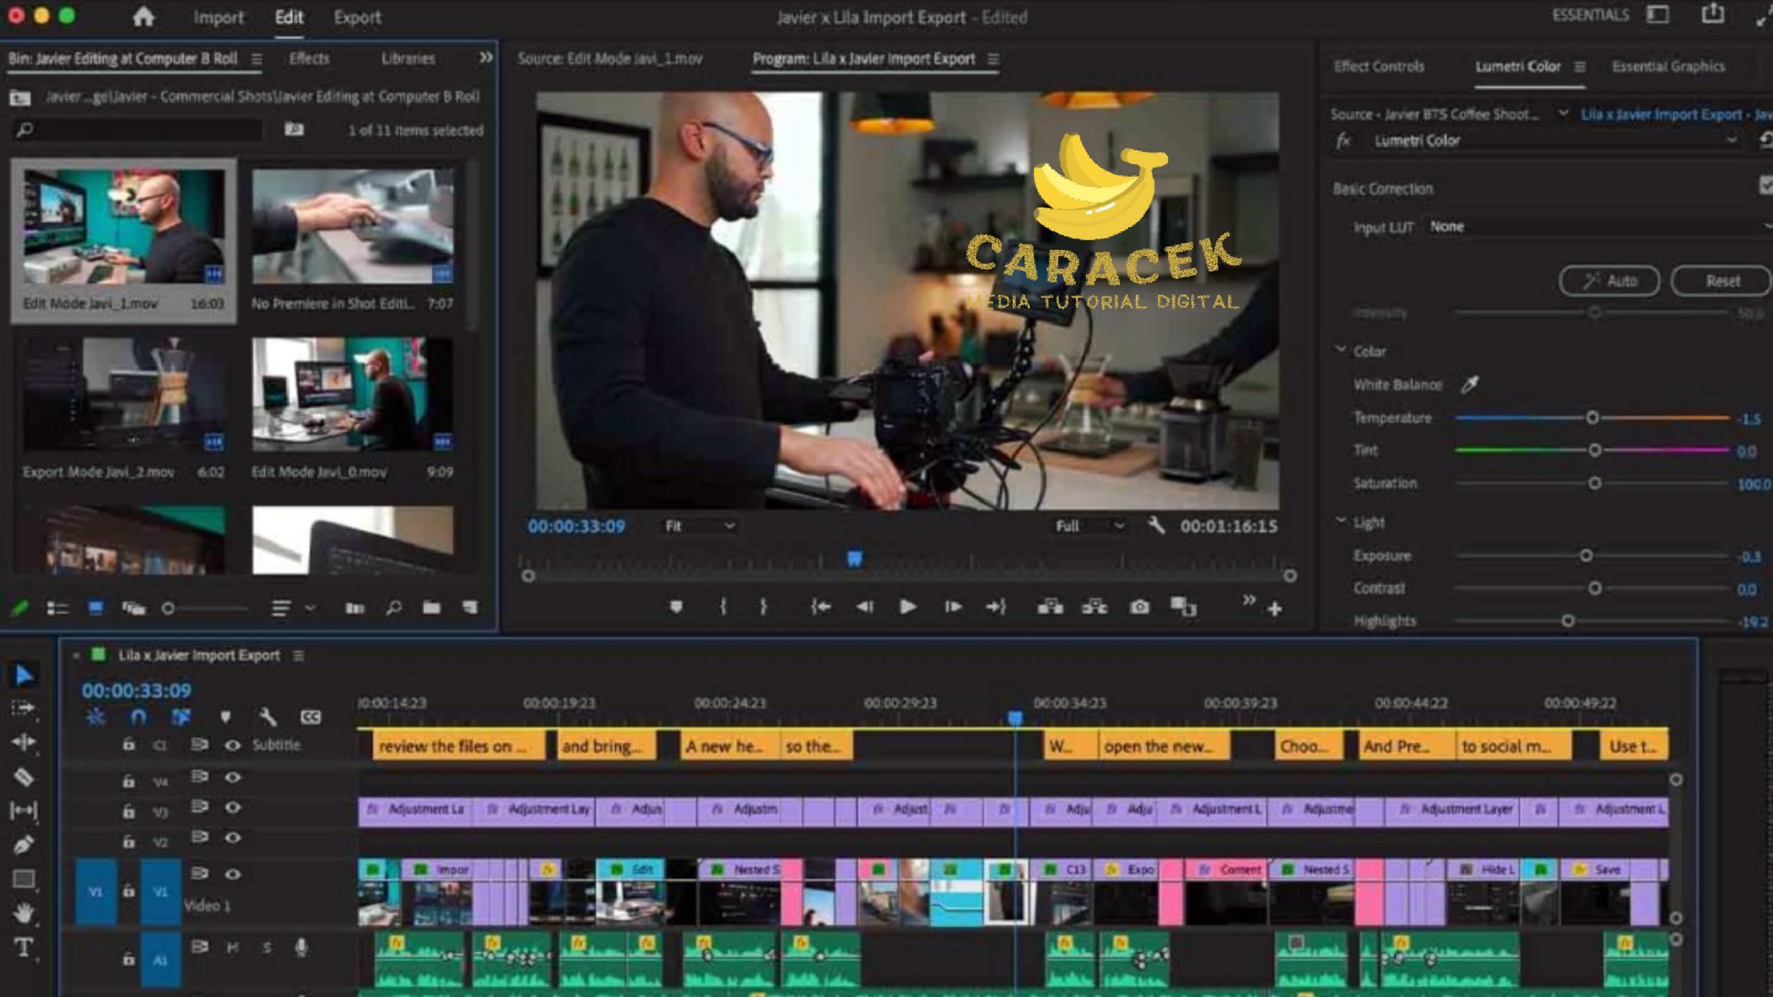Click the White Balance eyedropper
Image resolution: width=1773 pixels, height=997 pixels.
point(1470,384)
